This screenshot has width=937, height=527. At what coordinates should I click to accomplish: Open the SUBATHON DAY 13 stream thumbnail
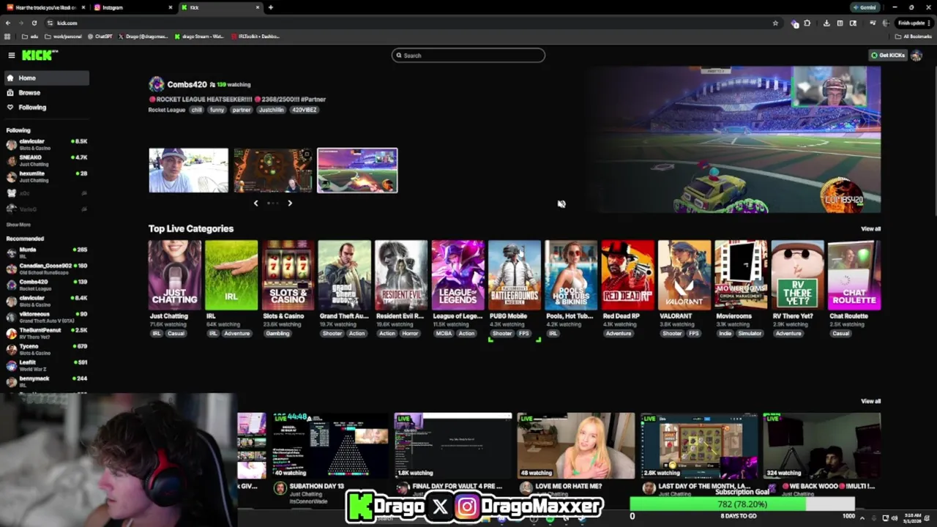(x=330, y=446)
